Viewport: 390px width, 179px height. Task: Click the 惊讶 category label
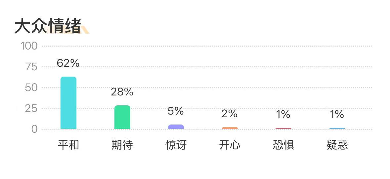[x=176, y=145]
